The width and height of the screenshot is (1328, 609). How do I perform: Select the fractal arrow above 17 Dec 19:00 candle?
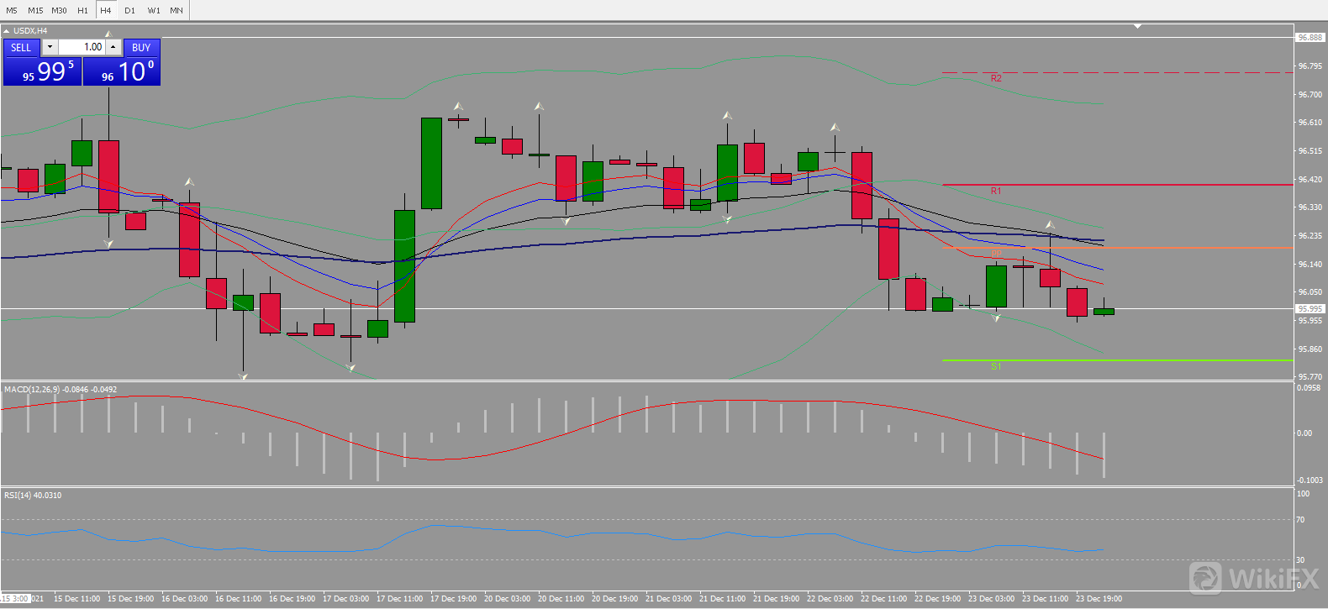tap(458, 107)
